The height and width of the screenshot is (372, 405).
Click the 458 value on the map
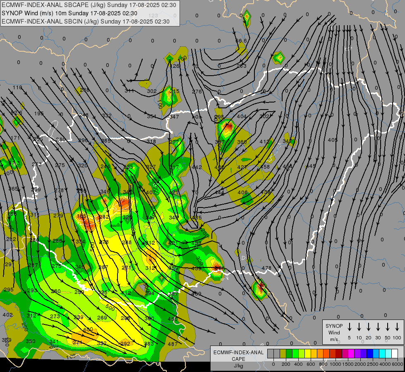[x=265, y=167]
